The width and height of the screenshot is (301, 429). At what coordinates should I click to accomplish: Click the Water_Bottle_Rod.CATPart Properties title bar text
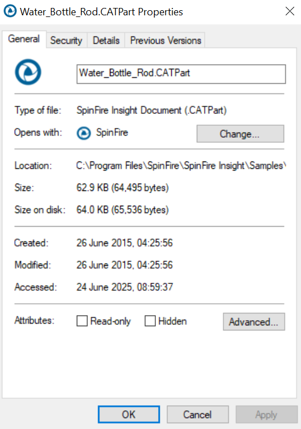coord(101,12)
